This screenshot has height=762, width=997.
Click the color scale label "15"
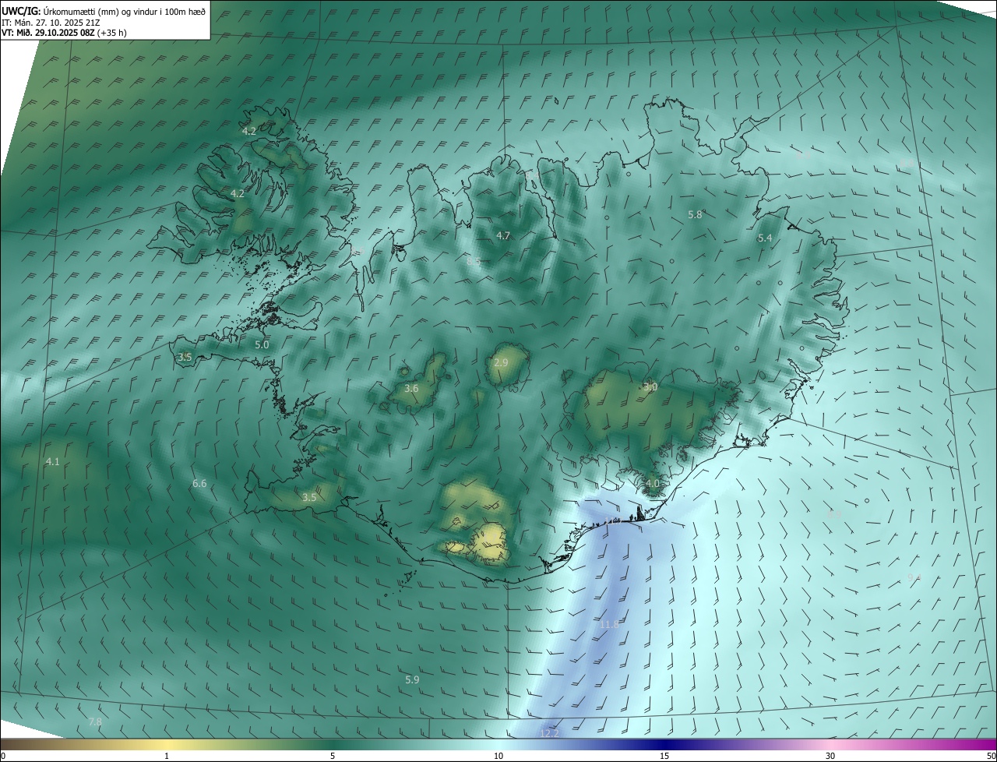point(664,756)
